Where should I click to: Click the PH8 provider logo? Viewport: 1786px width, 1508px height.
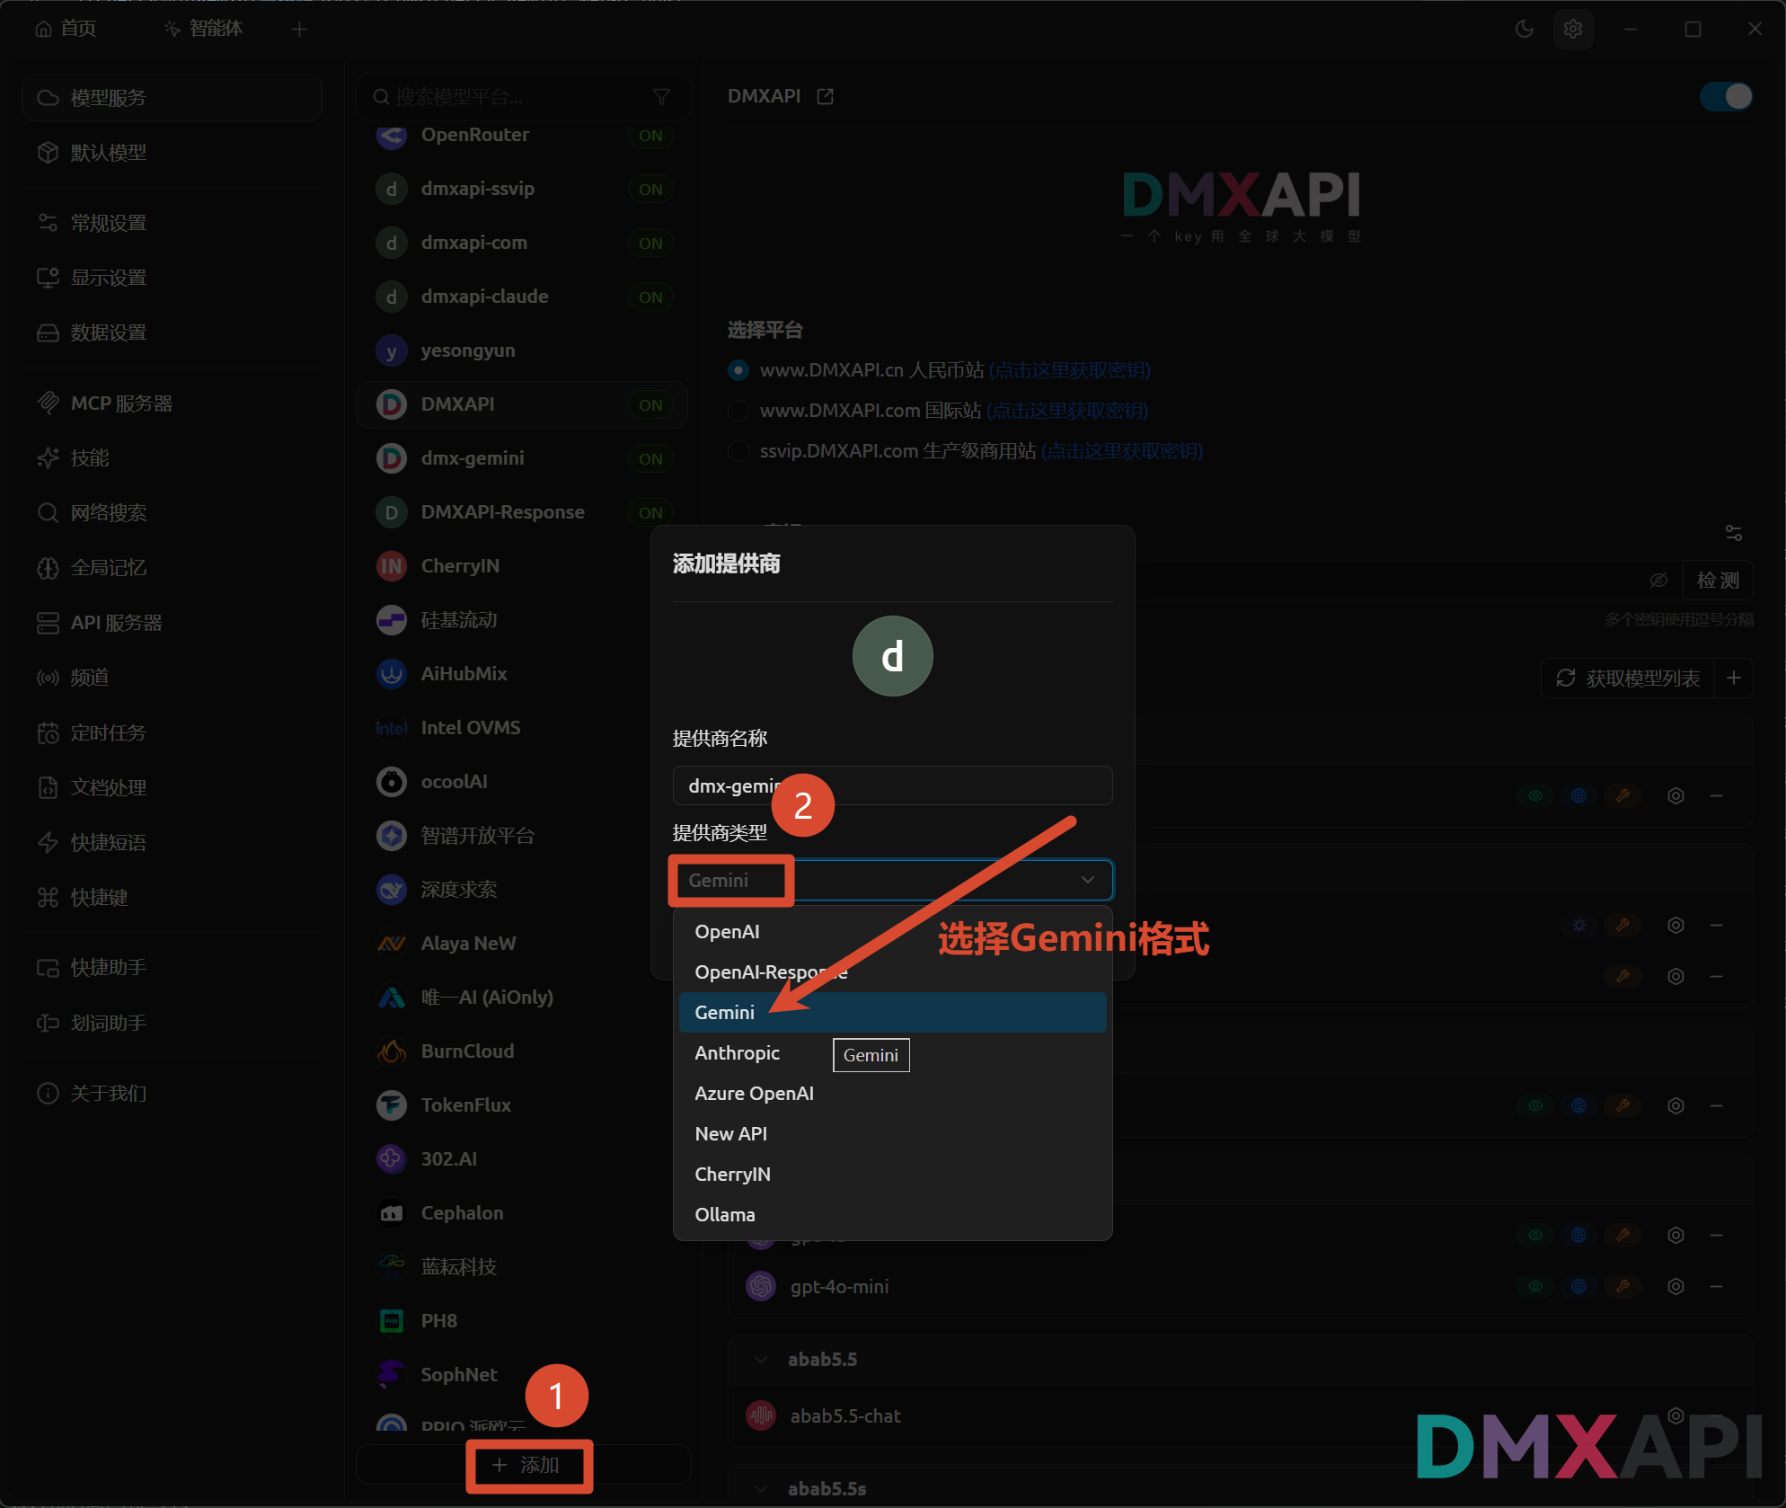click(x=391, y=1321)
